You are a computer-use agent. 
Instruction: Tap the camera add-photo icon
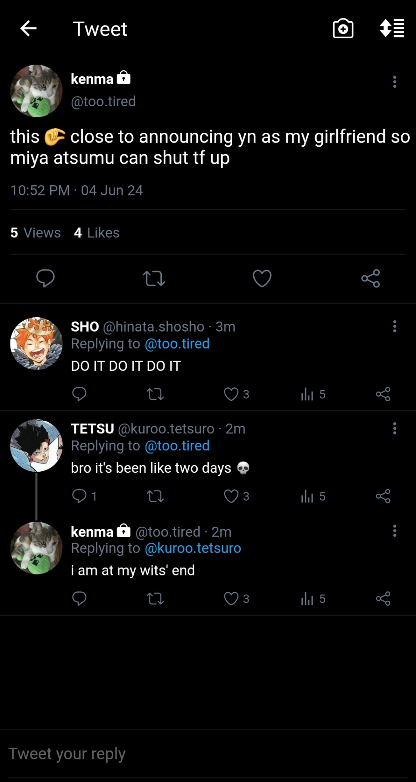[x=343, y=29]
